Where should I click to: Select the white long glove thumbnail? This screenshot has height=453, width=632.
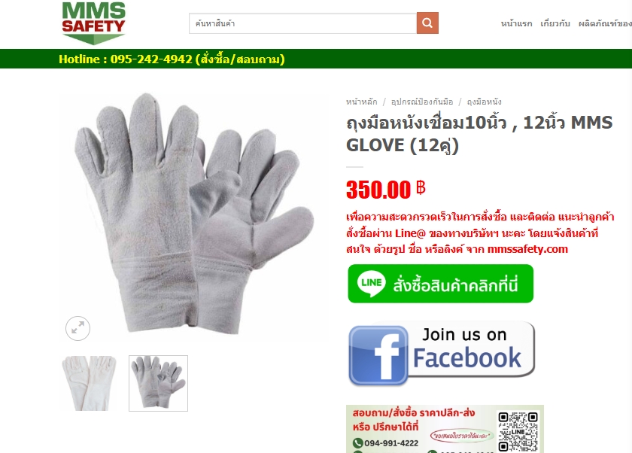(x=89, y=383)
